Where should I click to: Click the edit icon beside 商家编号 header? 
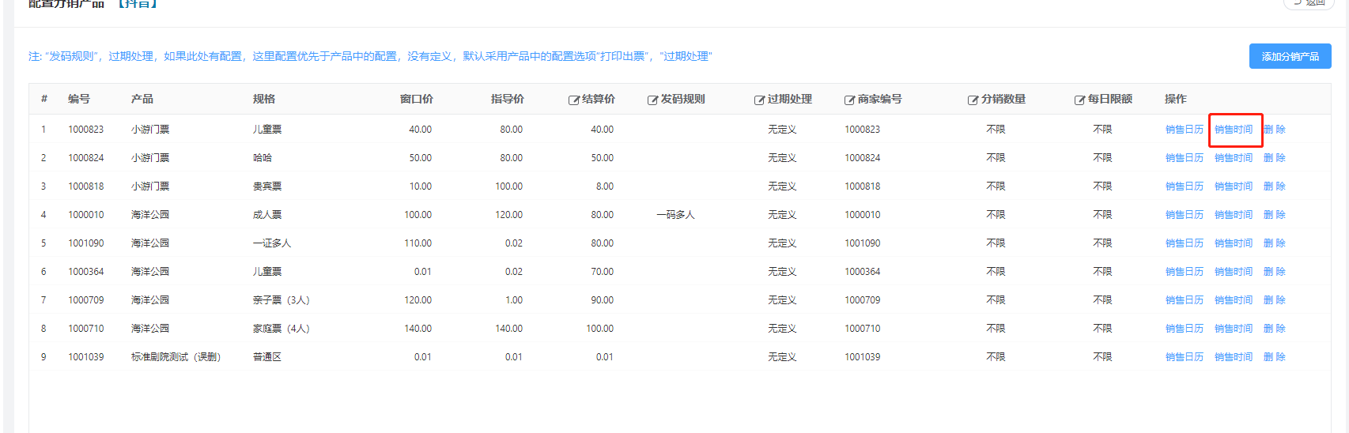tap(849, 100)
